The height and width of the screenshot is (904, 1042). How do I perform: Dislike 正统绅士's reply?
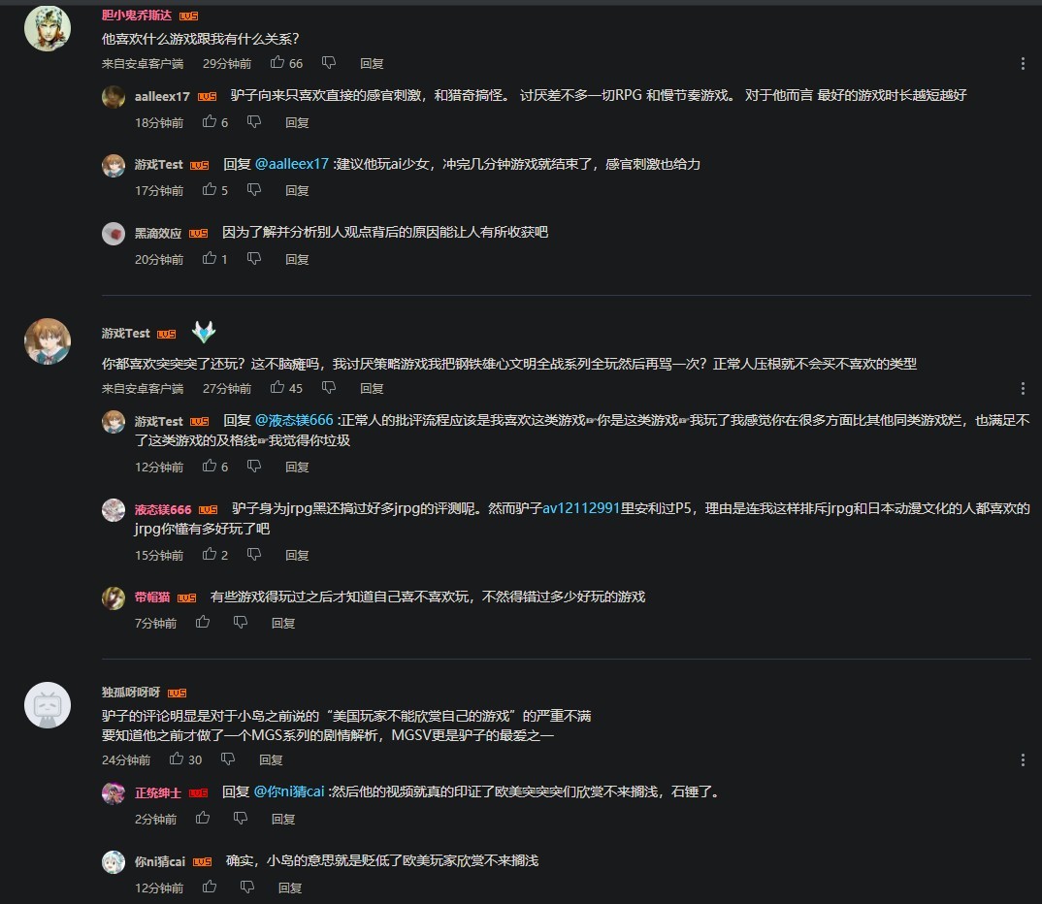241,819
